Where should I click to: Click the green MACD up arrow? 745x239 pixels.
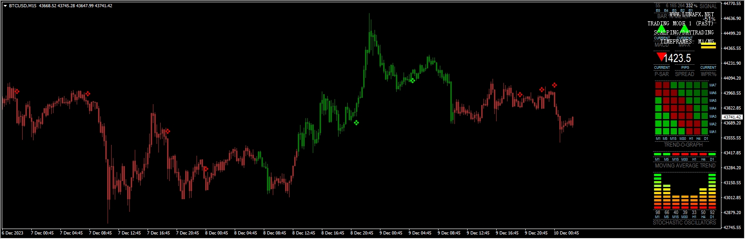tap(662, 29)
